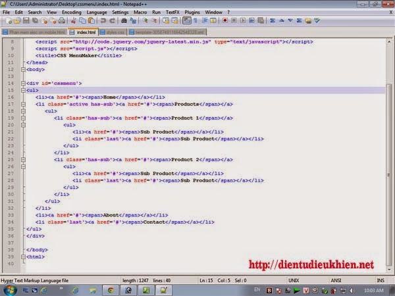Open the File menu
Viewport: 395px width, 296px height.
[6, 12]
